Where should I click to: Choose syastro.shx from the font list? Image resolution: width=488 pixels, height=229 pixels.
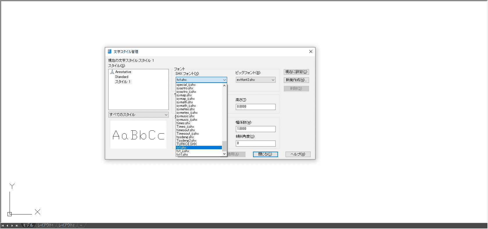coord(199,88)
